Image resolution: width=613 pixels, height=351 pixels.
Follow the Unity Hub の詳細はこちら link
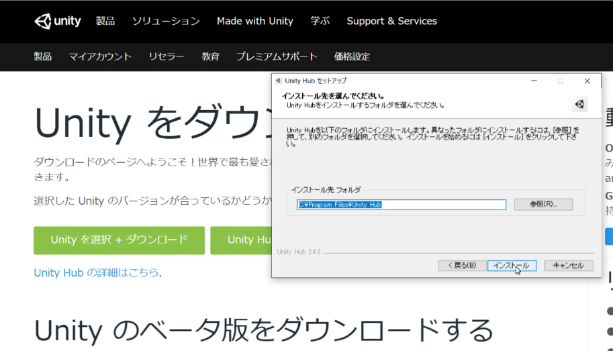click(x=96, y=272)
